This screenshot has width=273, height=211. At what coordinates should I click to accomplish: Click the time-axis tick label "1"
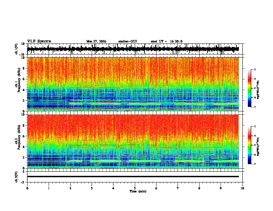(49, 188)
